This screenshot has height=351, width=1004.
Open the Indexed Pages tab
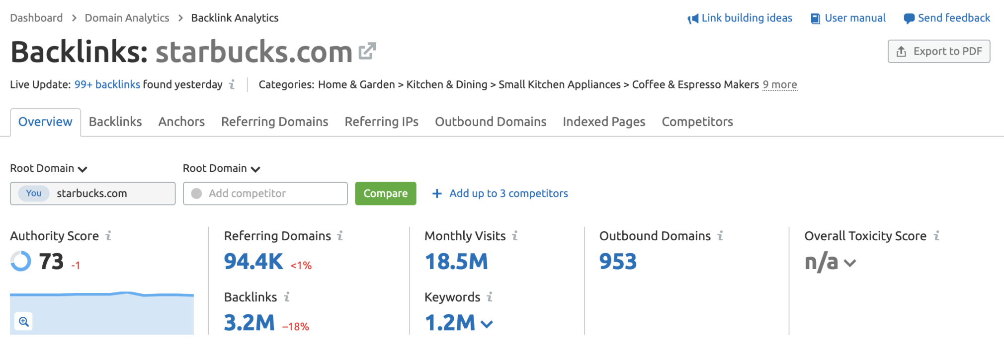[x=604, y=122]
